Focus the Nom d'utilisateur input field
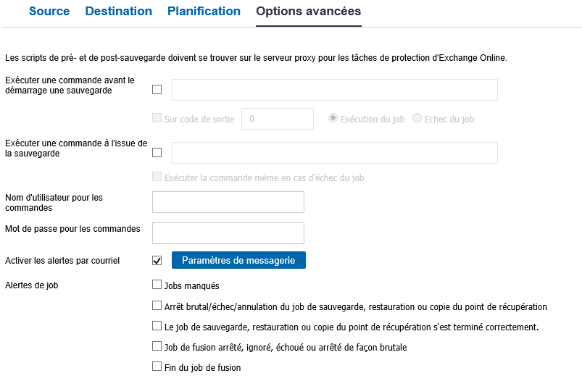This screenshot has width=582, height=389. click(228, 202)
